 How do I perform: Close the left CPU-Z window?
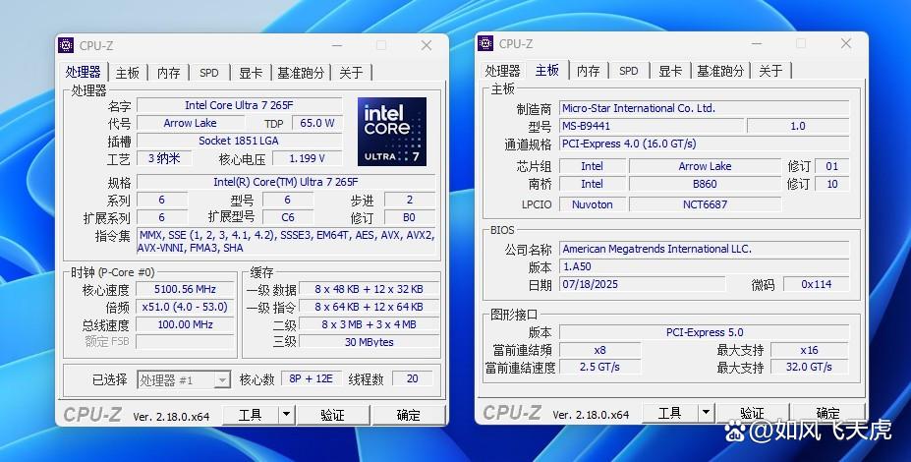pos(427,45)
